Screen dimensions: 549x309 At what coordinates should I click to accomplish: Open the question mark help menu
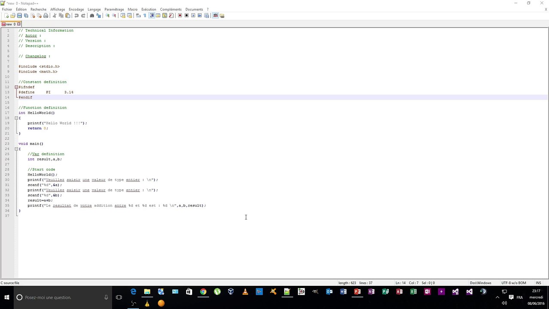[x=208, y=9]
